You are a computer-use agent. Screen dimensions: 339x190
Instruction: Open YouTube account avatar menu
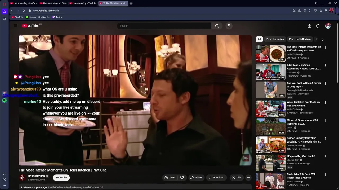[328, 26]
